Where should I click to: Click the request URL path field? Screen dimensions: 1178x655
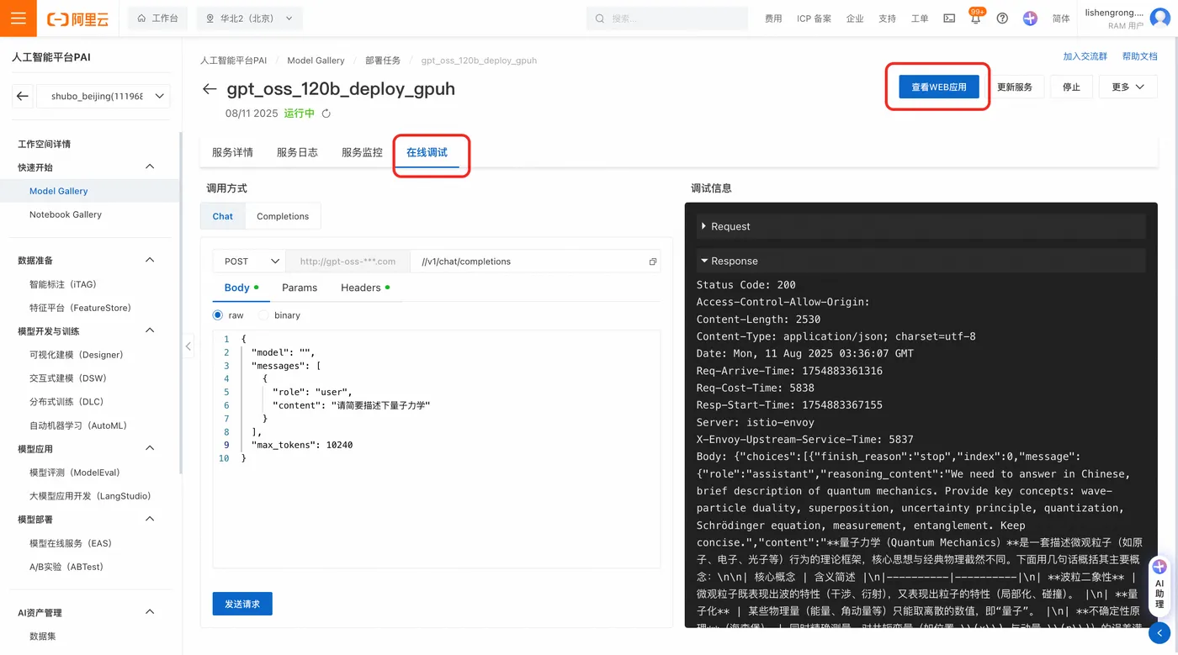[535, 261]
